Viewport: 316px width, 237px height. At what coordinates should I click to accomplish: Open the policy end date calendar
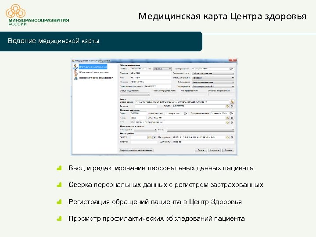tap(231, 114)
